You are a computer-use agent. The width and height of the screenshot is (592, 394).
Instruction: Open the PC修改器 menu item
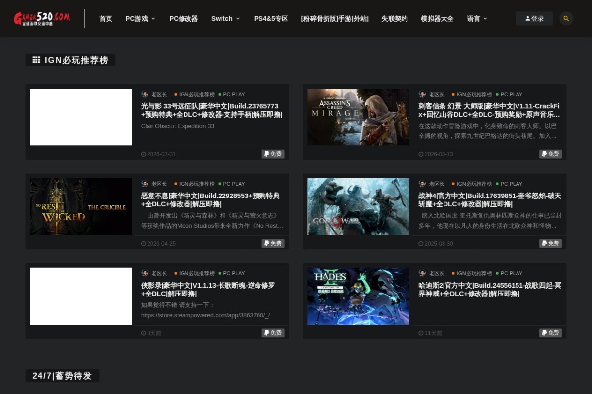tap(184, 18)
